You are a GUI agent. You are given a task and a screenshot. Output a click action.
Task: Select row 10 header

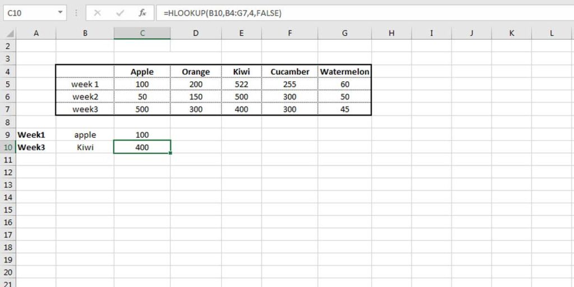[x=9, y=147]
